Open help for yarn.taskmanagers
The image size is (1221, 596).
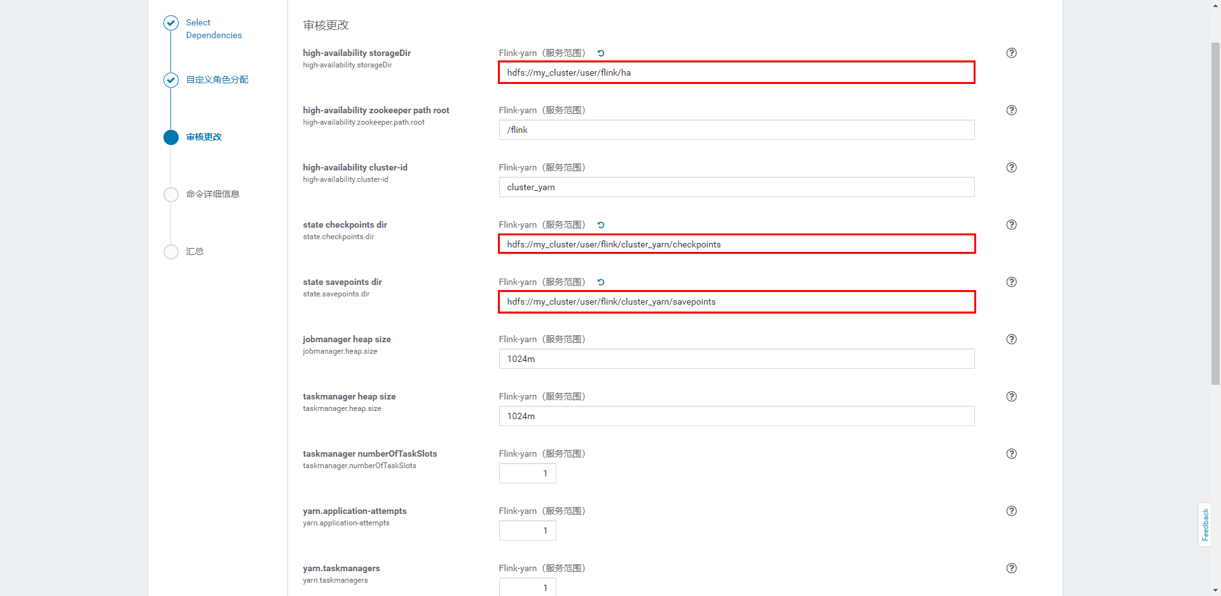pos(1011,568)
